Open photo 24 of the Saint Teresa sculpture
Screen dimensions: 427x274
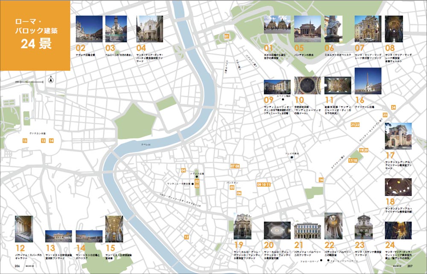pyautogui.click(x=398, y=231)
